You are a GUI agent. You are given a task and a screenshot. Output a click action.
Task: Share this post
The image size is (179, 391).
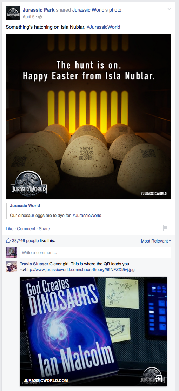click(x=44, y=228)
